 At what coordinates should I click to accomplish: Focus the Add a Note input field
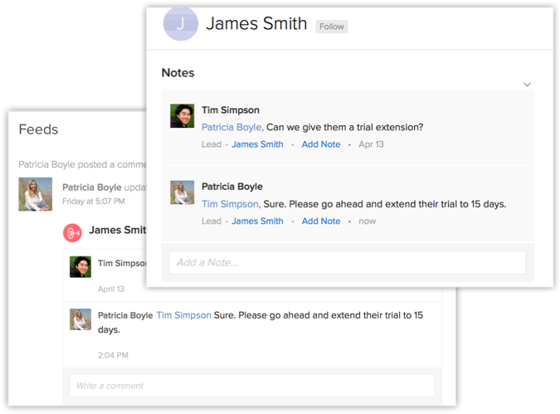[x=347, y=262]
